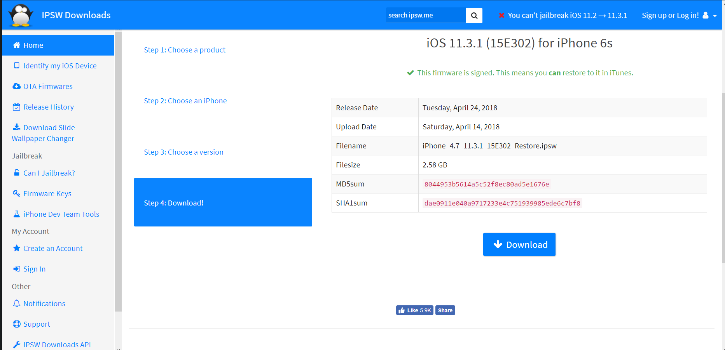Image resolution: width=725 pixels, height=350 pixels.
Task: Click the key icon for Firmware Keys
Action: [16, 193]
